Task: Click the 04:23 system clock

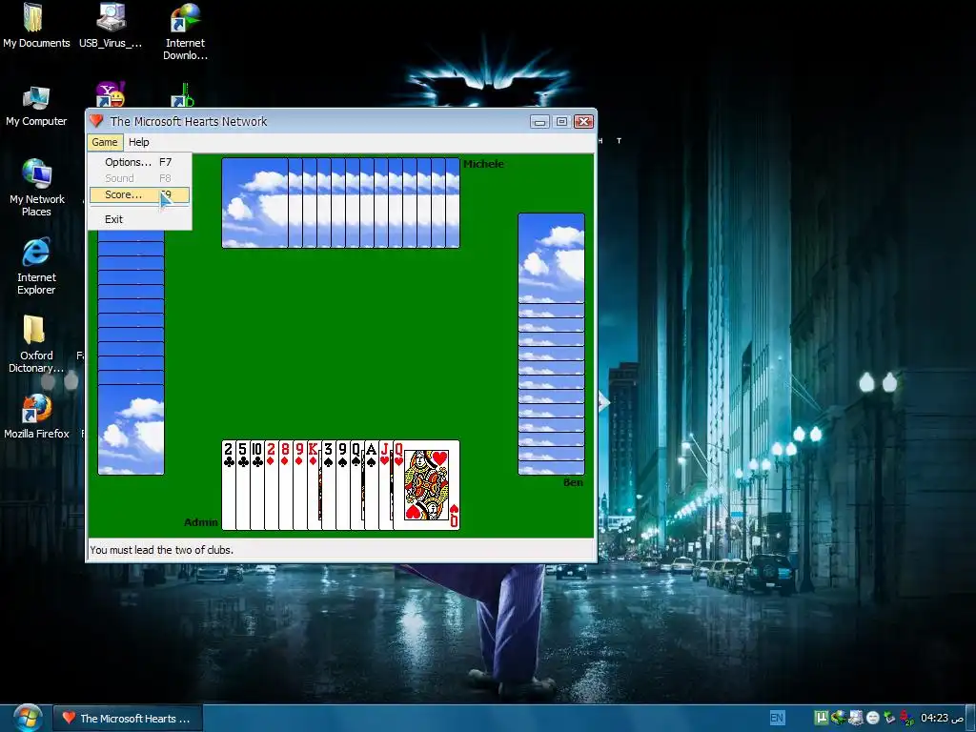Action: 942,718
